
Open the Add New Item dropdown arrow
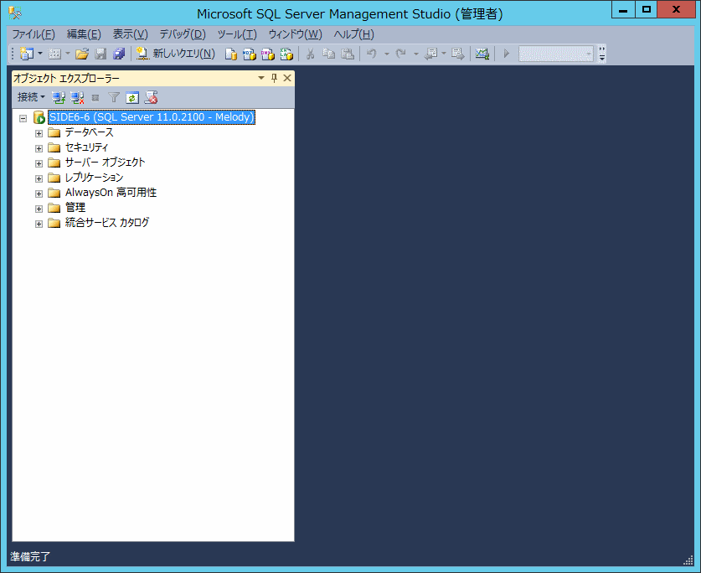tap(68, 54)
